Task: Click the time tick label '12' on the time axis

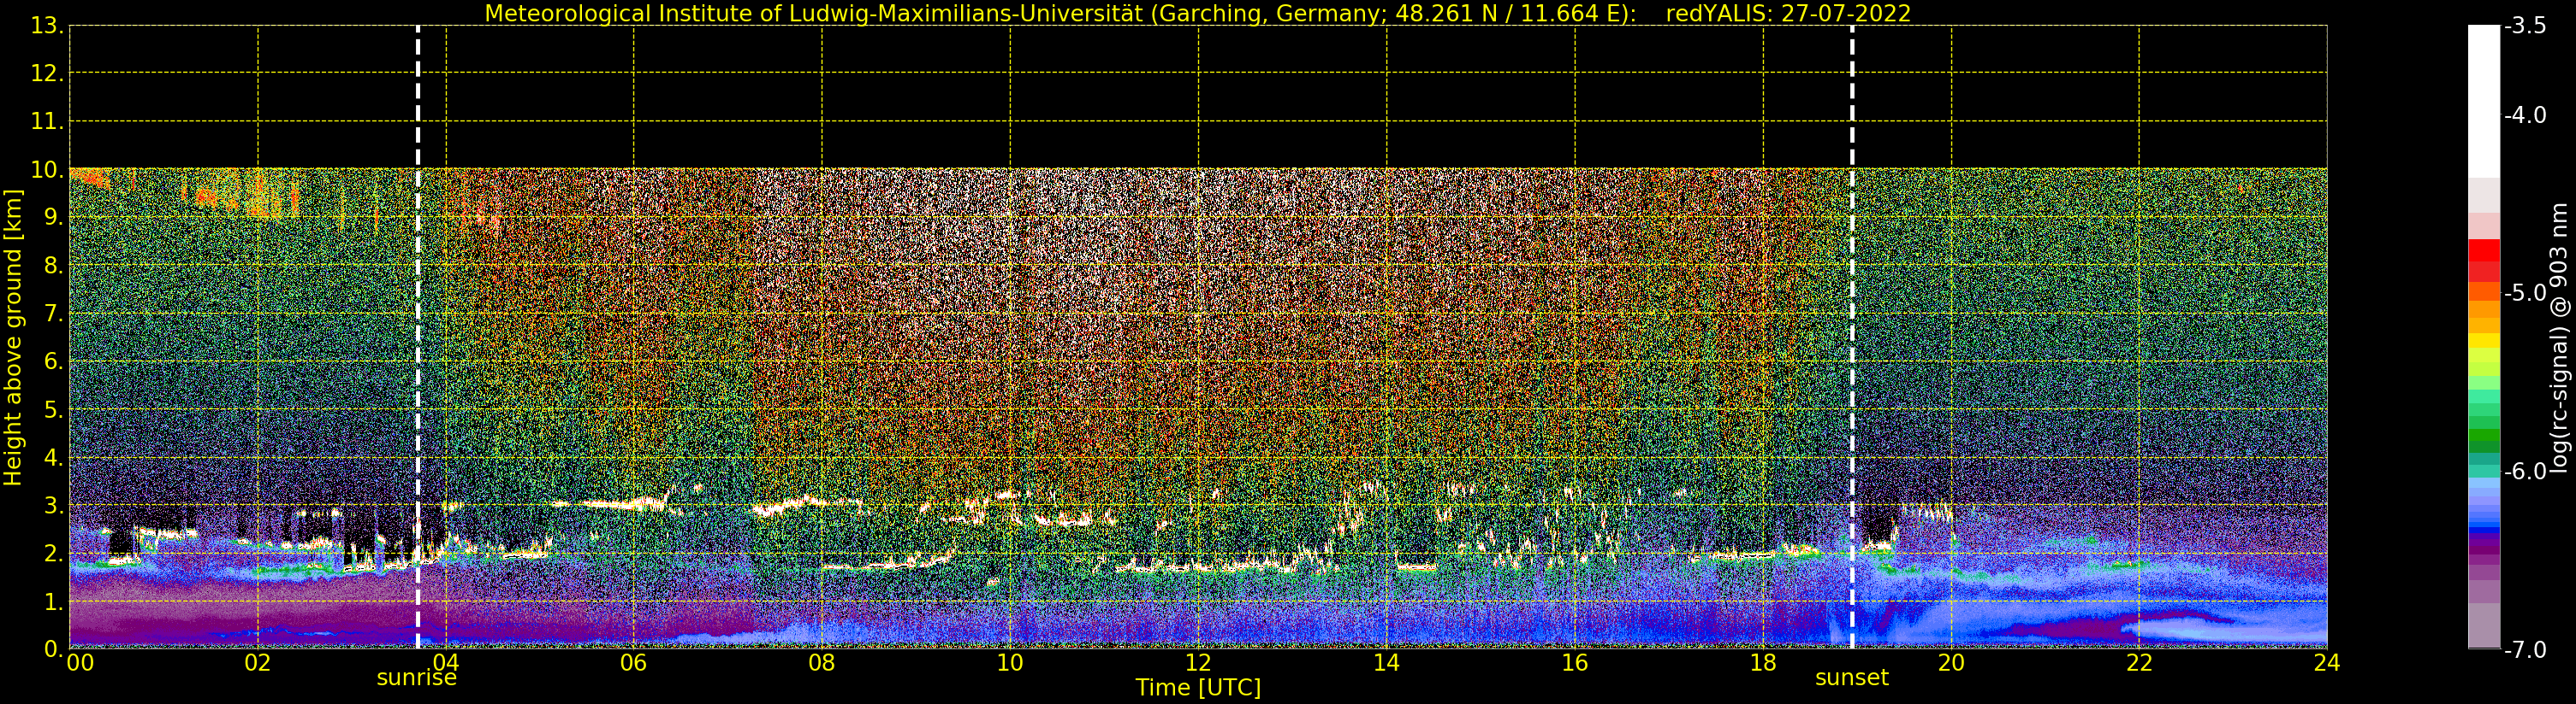Action: (x=1198, y=663)
